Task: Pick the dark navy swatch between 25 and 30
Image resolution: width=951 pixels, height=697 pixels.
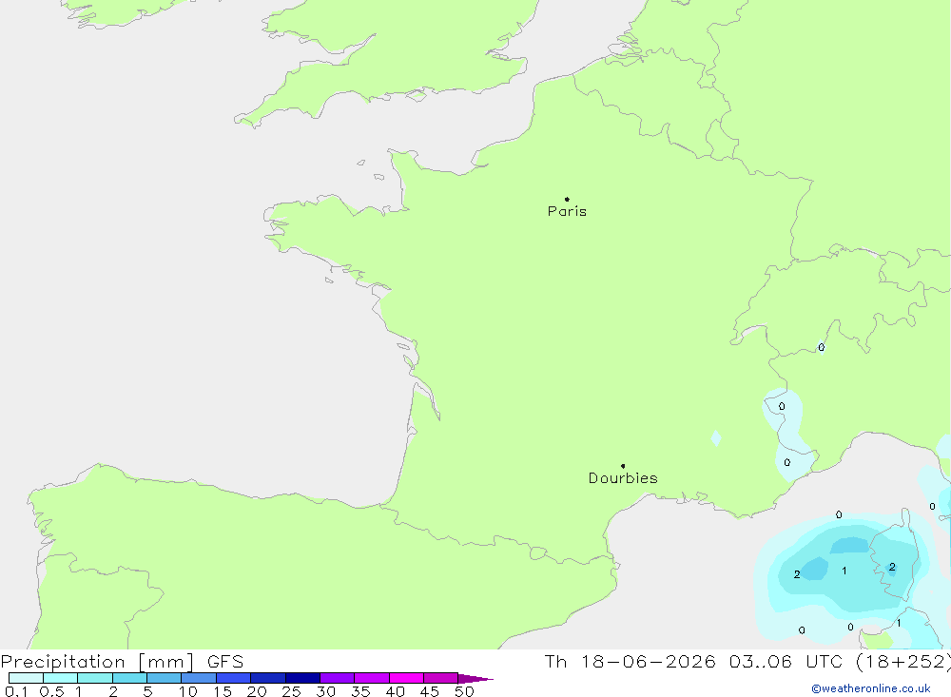Action: tap(302, 678)
